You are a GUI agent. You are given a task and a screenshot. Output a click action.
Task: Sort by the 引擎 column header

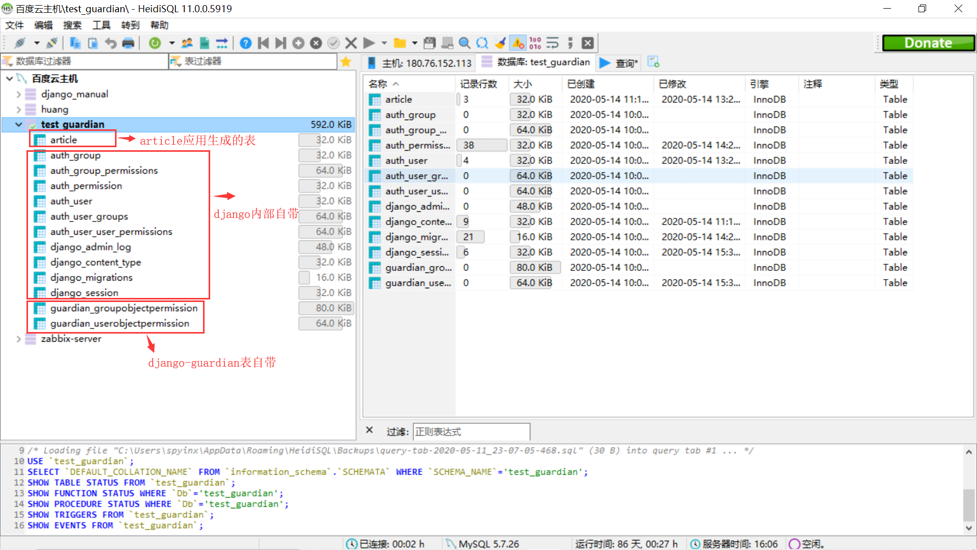[x=772, y=84]
